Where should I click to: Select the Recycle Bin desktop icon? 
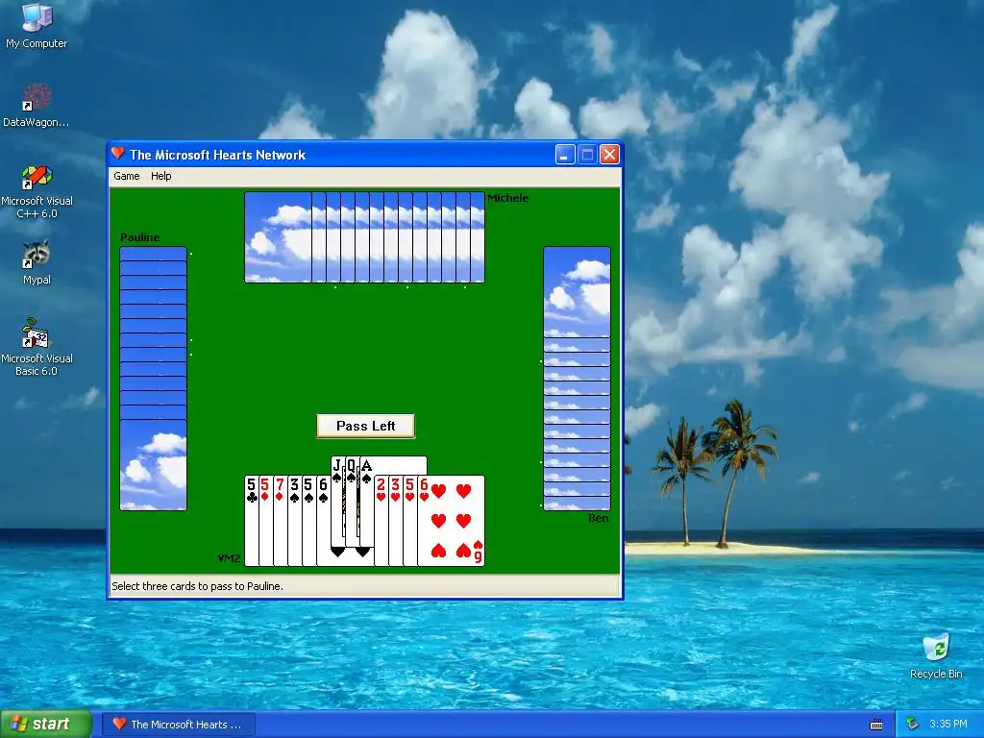click(936, 655)
